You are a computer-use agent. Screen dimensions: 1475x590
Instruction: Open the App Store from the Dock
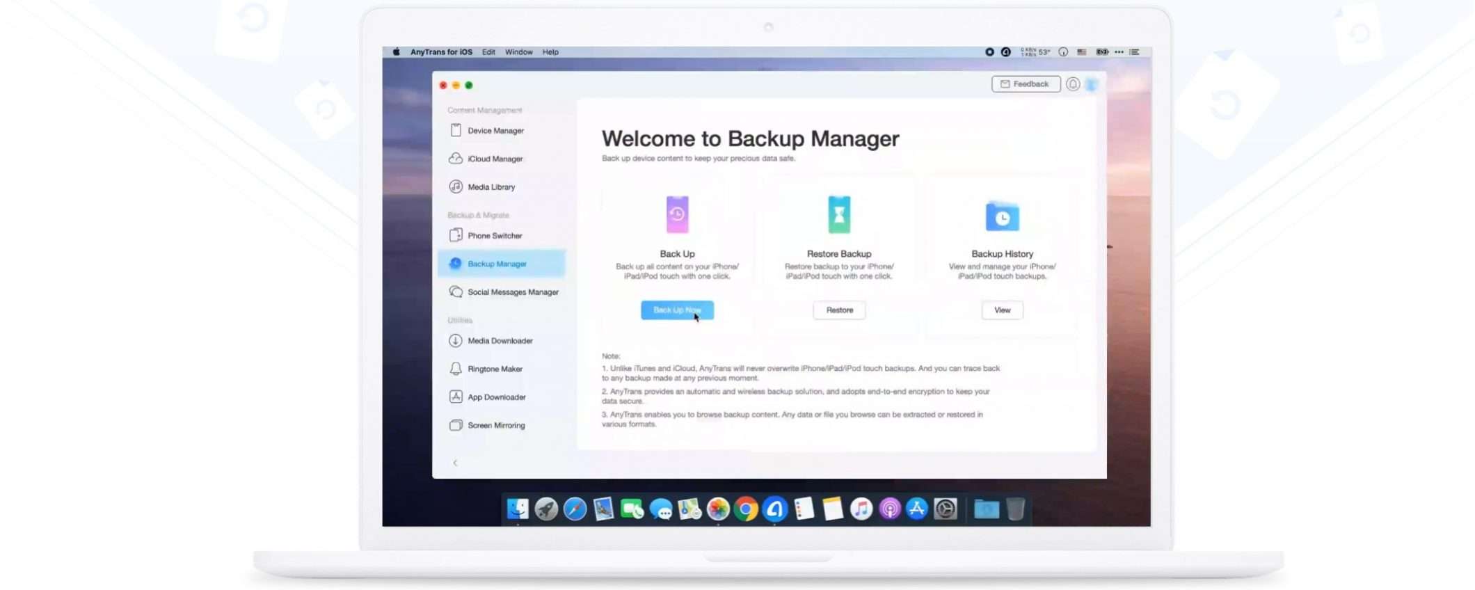tap(917, 509)
